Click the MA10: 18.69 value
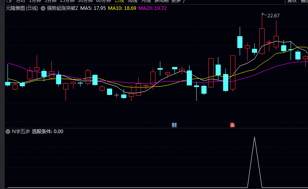Screen dimensions: 308x189 click(122, 8)
